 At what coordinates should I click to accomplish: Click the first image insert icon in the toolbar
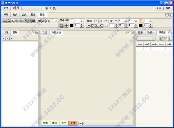4,21
